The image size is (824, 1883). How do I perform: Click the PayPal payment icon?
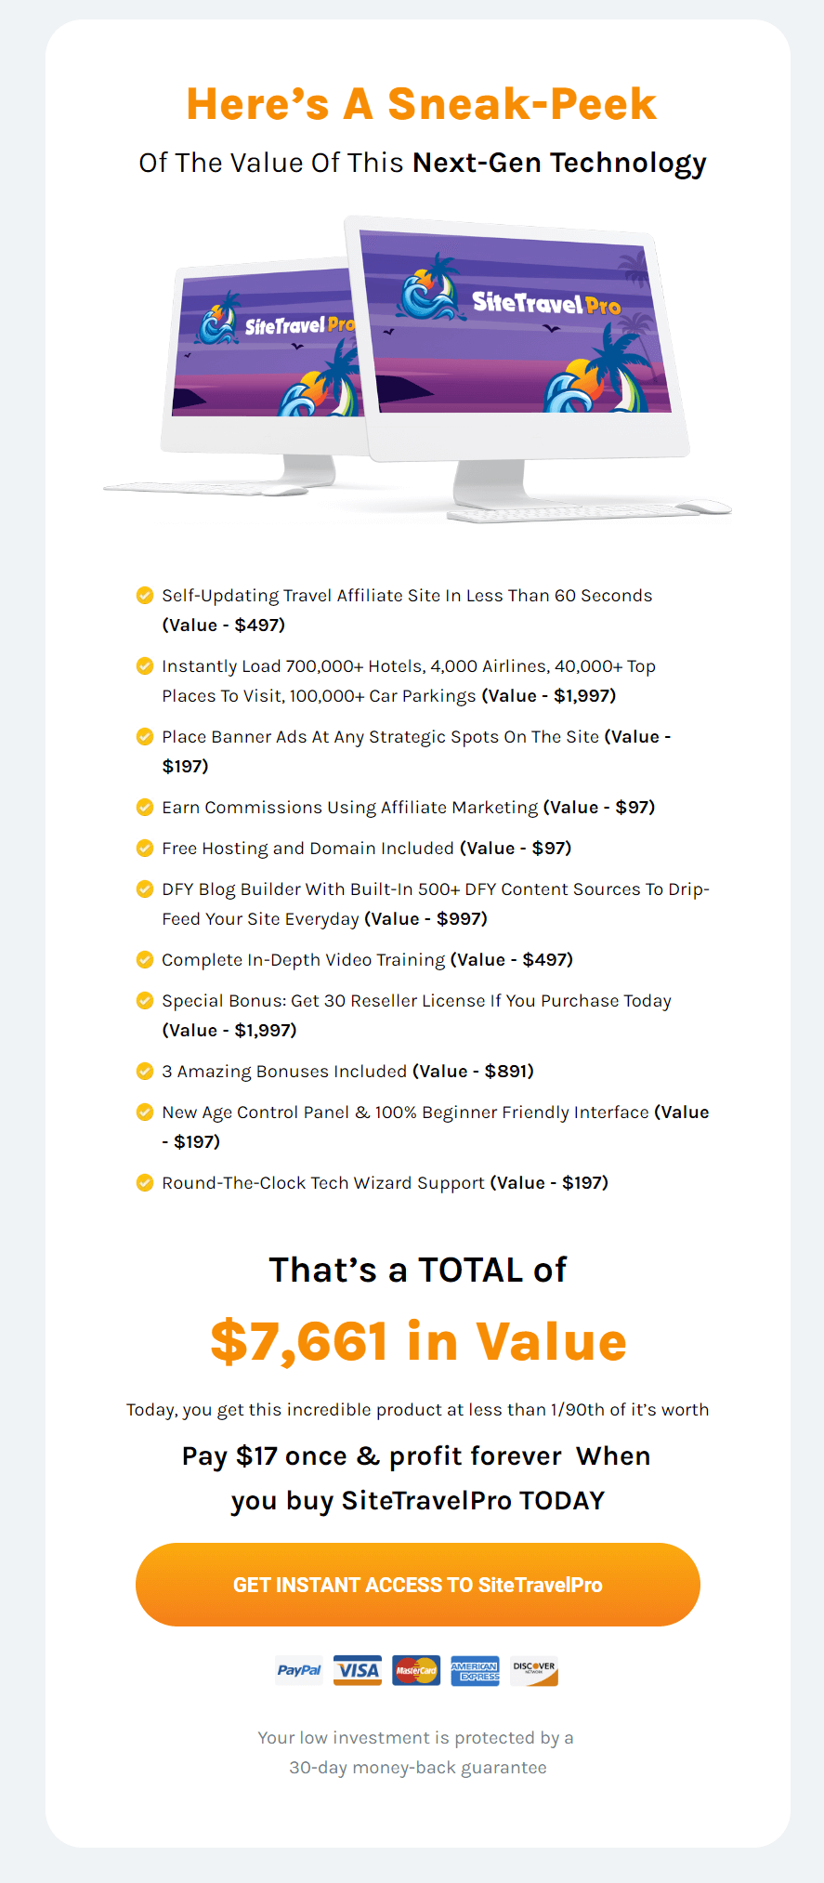[x=299, y=1670]
